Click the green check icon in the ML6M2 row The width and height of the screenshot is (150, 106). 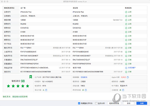click(126, 24)
